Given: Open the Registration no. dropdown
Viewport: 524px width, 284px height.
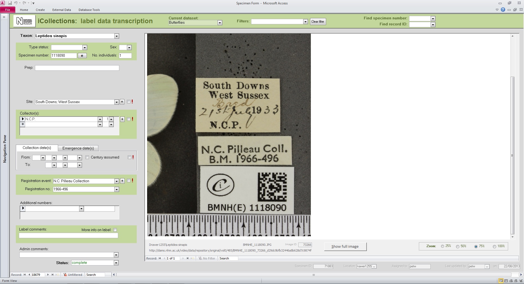Looking at the screenshot, I should coord(117,189).
